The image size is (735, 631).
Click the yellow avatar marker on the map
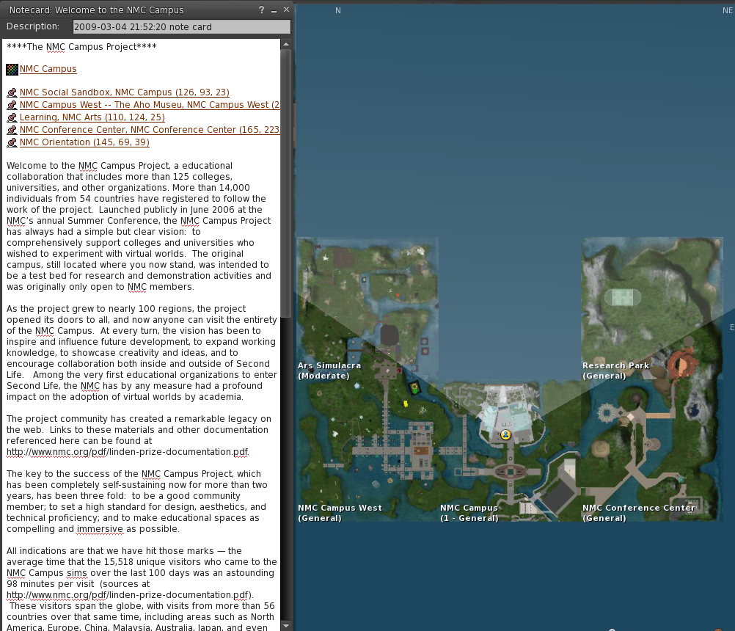(505, 434)
